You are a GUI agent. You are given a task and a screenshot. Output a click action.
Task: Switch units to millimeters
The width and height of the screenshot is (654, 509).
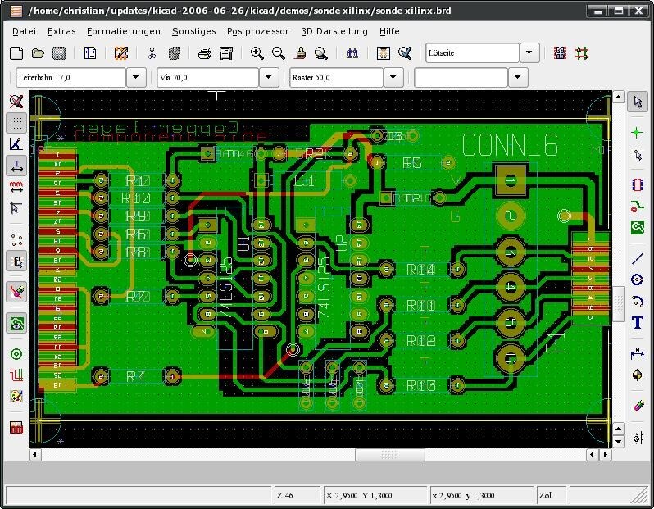(16, 188)
